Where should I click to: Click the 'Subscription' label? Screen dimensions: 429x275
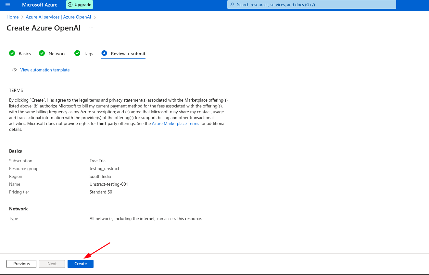pyautogui.click(x=21, y=161)
